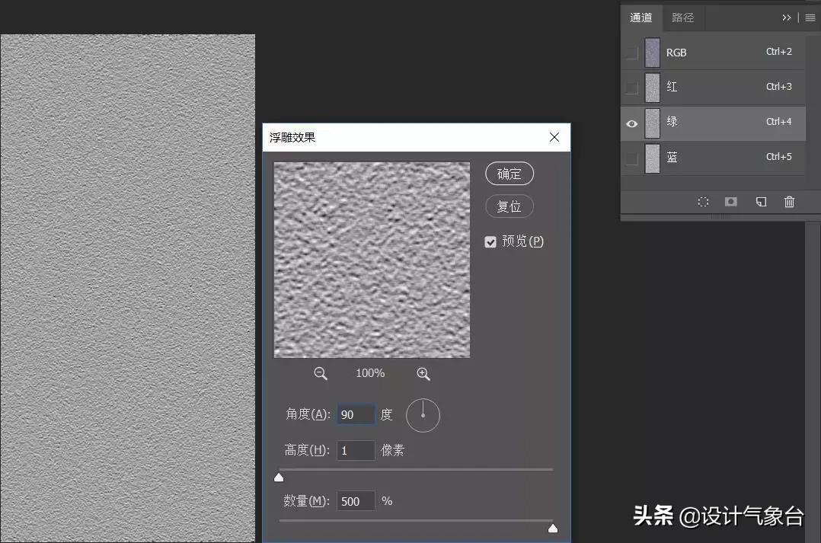This screenshot has height=543, width=821.
Task: Click the RGB channel thumbnail
Action: click(653, 52)
